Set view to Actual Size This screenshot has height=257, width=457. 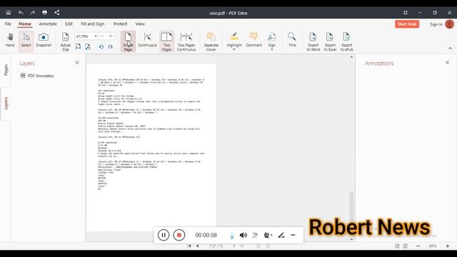point(65,41)
